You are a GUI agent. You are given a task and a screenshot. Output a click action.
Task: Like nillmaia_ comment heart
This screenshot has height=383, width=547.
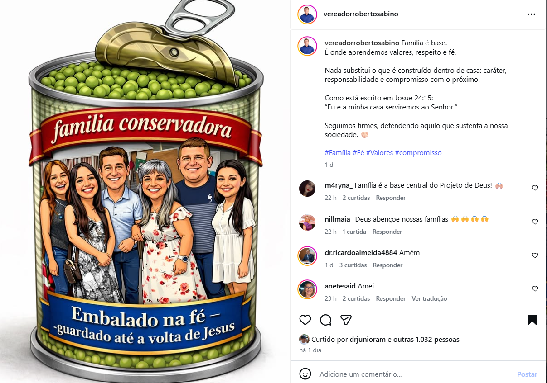click(x=535, y=222)
